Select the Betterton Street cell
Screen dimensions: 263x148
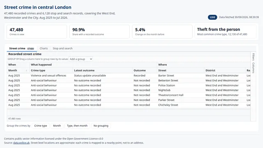(180, 81)
